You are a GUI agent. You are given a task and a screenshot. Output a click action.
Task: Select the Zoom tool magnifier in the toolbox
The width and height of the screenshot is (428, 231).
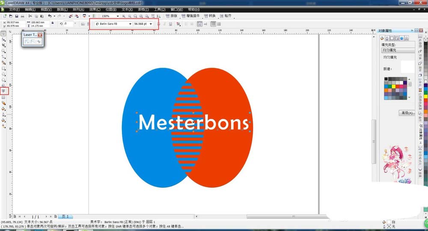[3, 51]
